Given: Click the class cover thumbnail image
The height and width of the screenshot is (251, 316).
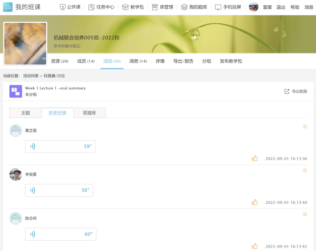Looking at the screenshot, I should click(25, 44).
